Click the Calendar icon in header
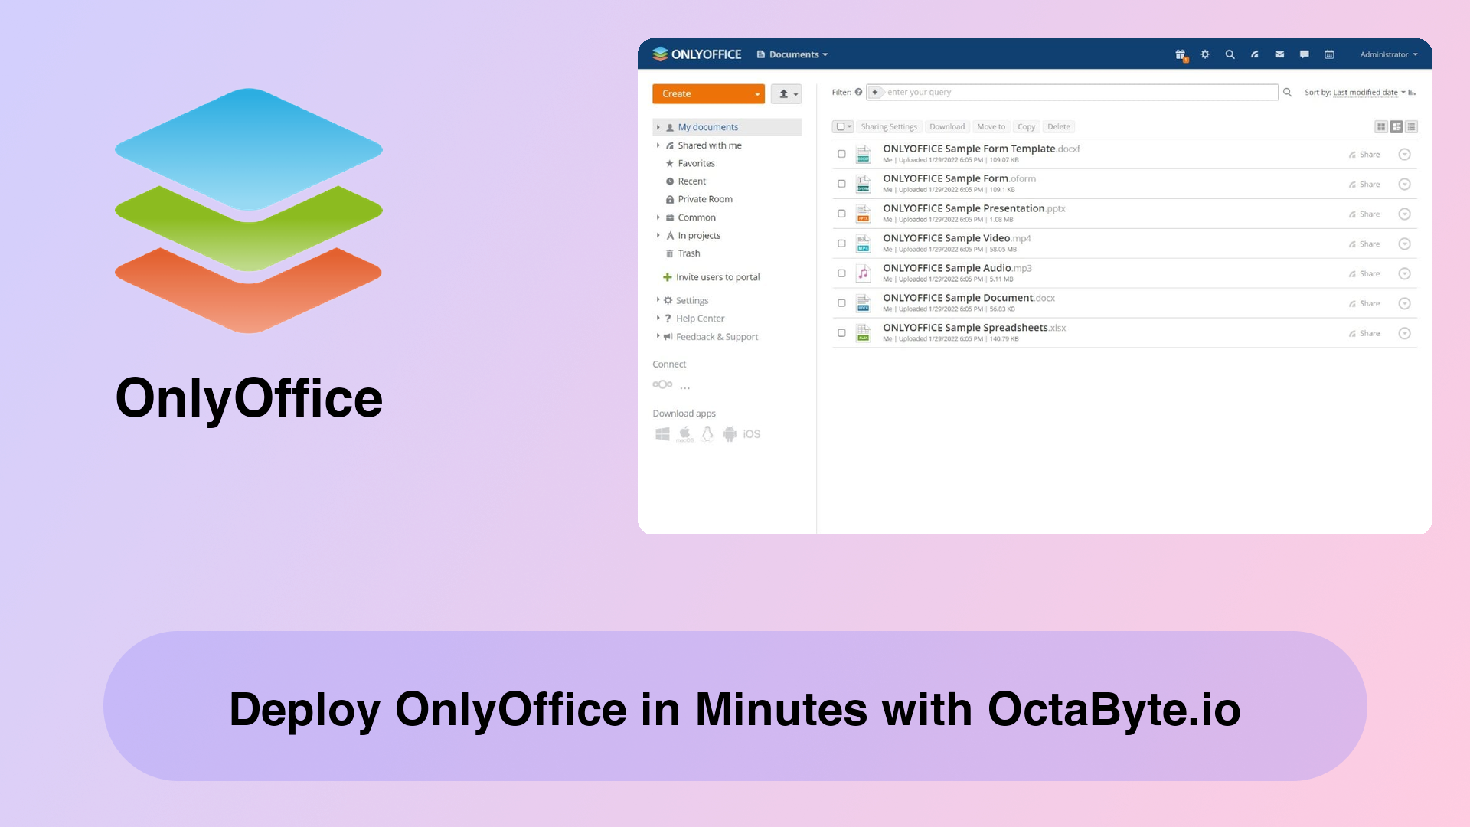Viewport: 1470px width, 827px height. [x=1328, y=54]
